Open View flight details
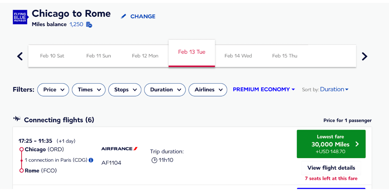389x193 pixels. coord(331,168)
